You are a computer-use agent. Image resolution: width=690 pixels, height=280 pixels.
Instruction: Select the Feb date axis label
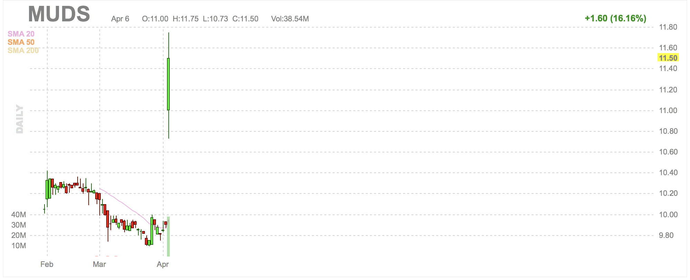click(47, 264)
